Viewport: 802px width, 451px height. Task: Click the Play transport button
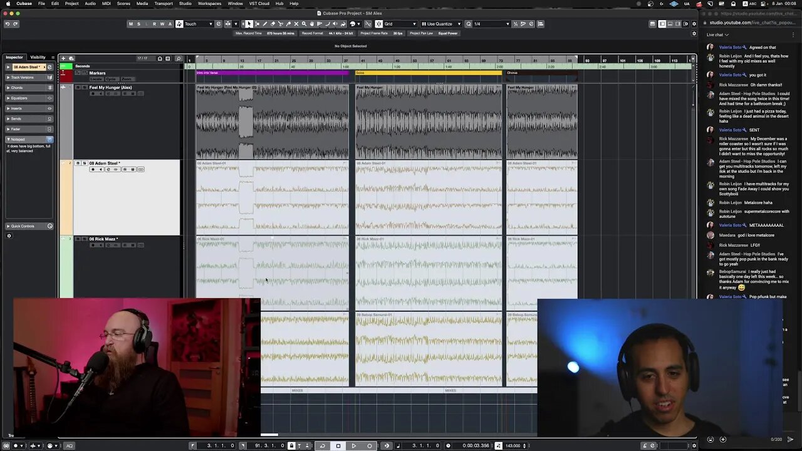point(354,446)
